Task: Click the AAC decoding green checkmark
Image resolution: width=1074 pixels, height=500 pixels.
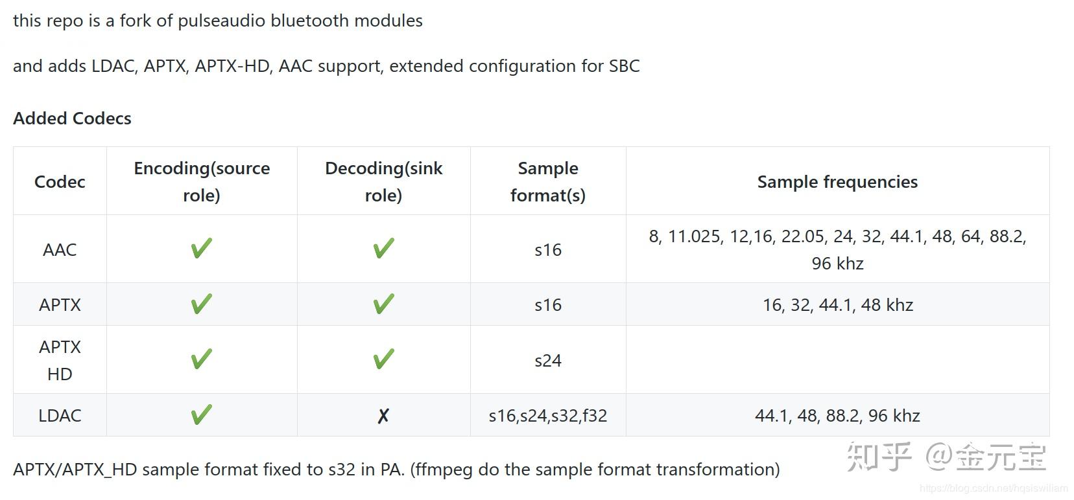Action: point(383,249)
